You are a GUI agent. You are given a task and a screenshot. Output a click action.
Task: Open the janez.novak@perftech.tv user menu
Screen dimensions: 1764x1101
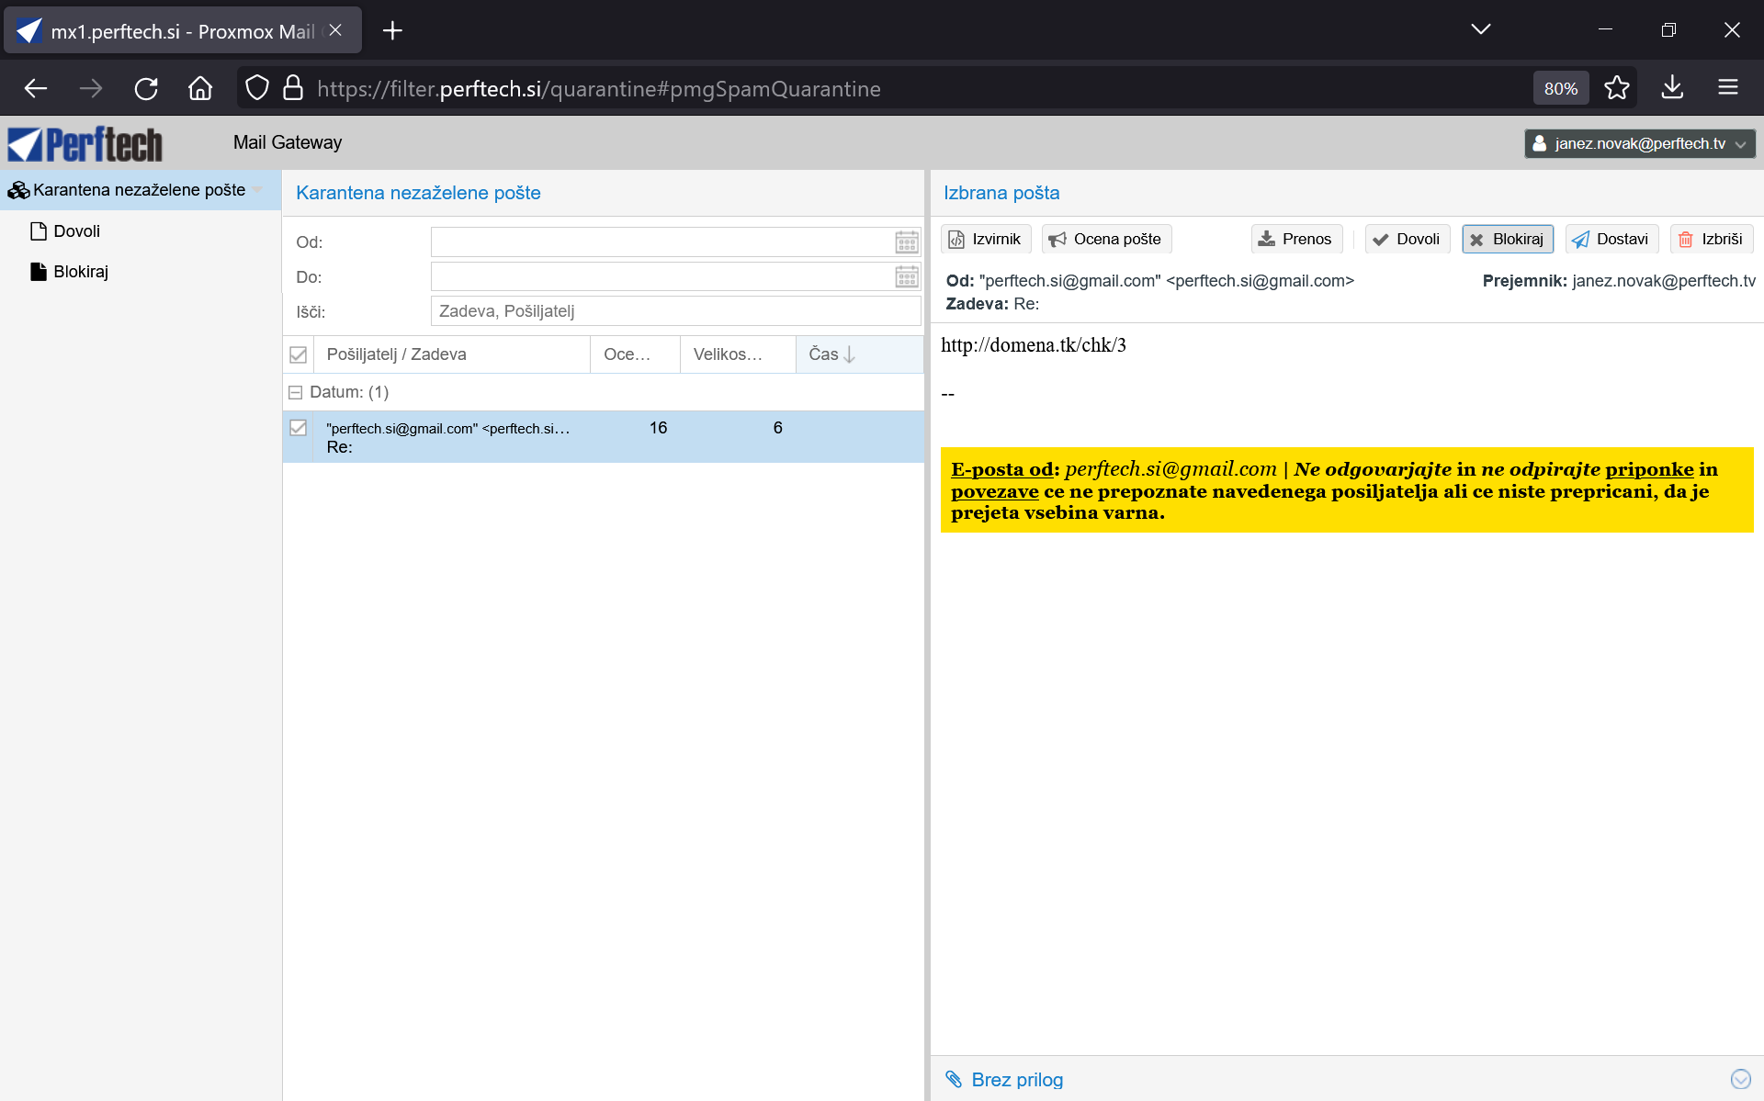pos(1639,143)
